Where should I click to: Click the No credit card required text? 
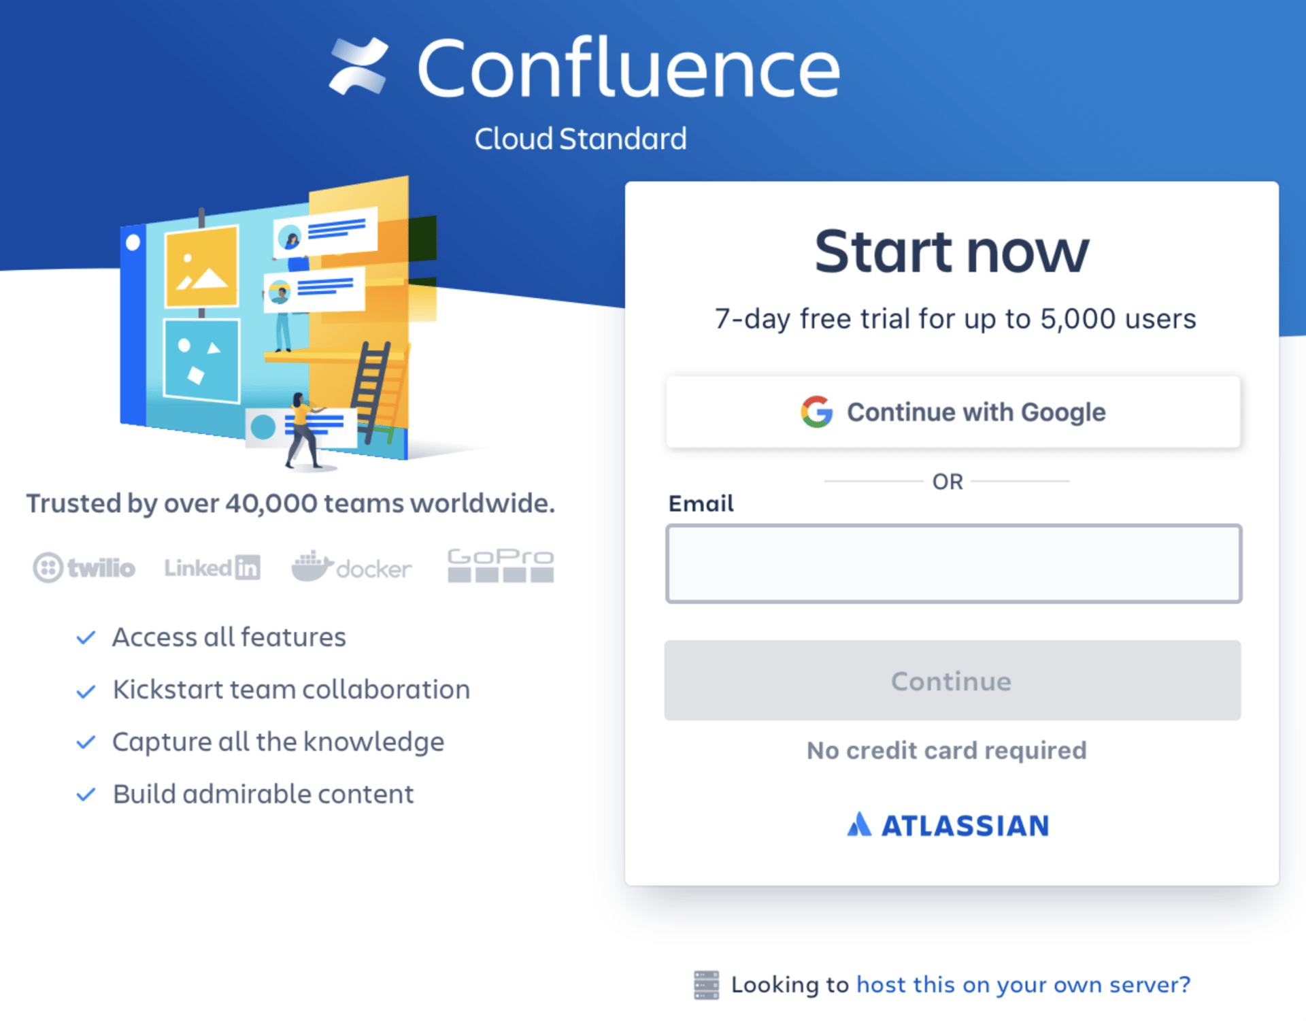click(x=947, y=750)
